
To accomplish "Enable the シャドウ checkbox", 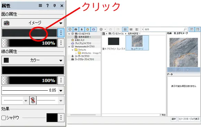I will 3,118.
